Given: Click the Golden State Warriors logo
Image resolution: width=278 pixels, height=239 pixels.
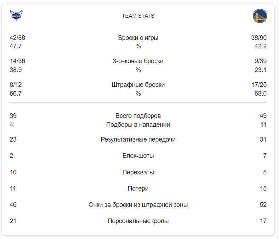Looking at the screenshot, I should 260,16.
